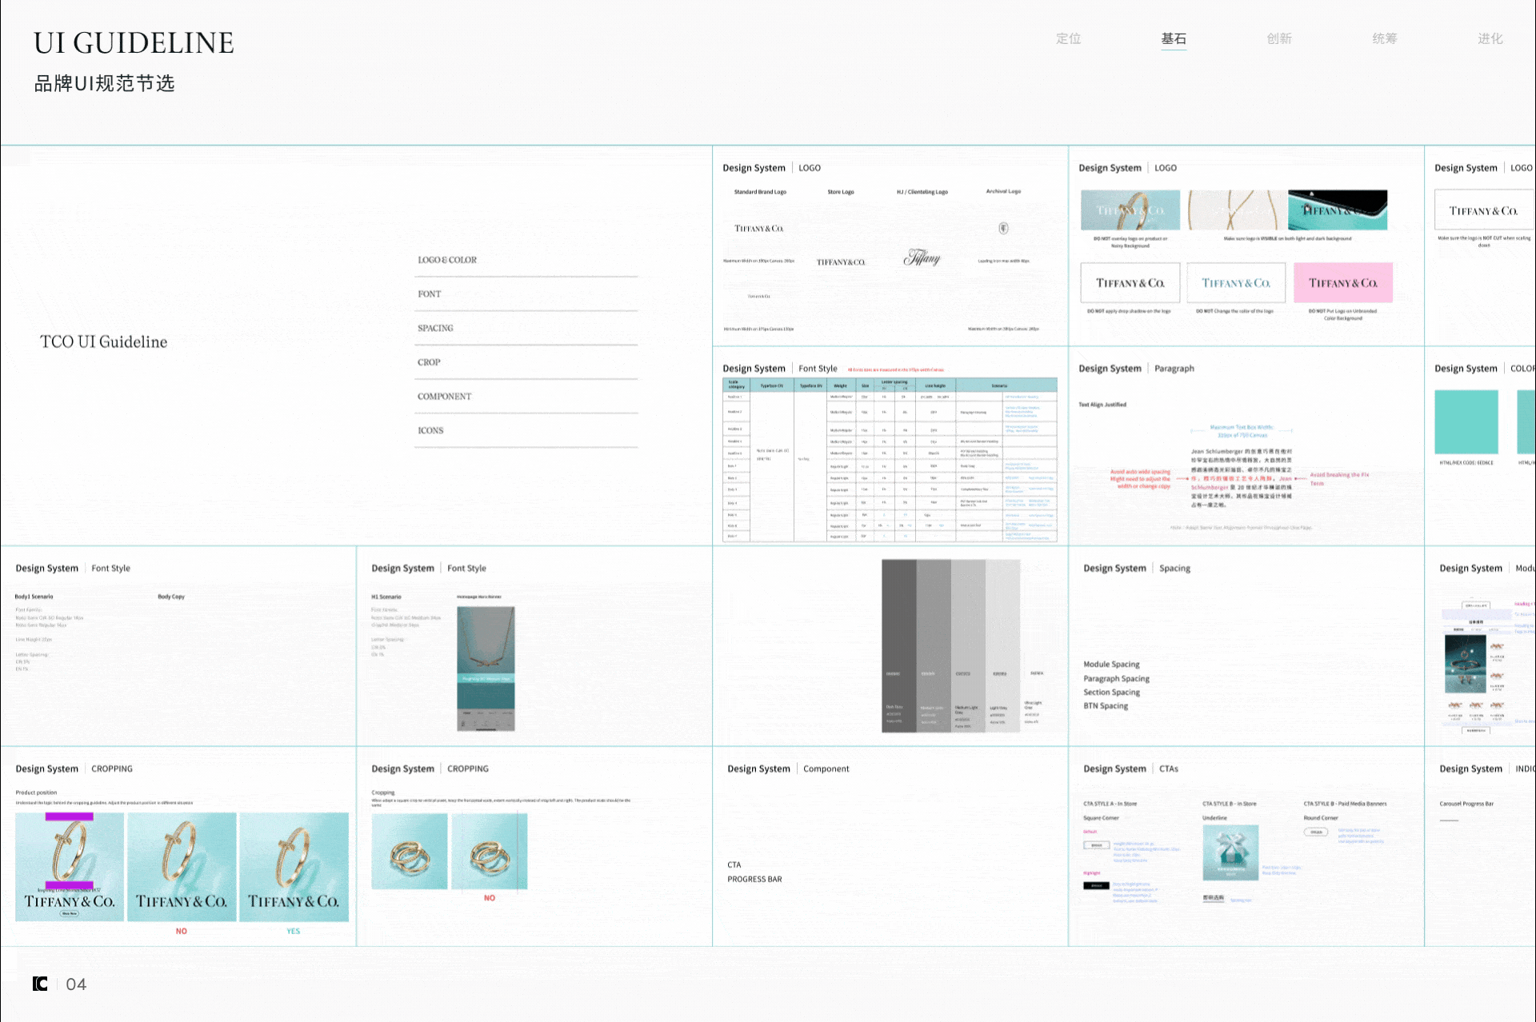1536x1022 pixels.
Task: Click the cropping bracelet image marked YES
Action: pos(294,867)
